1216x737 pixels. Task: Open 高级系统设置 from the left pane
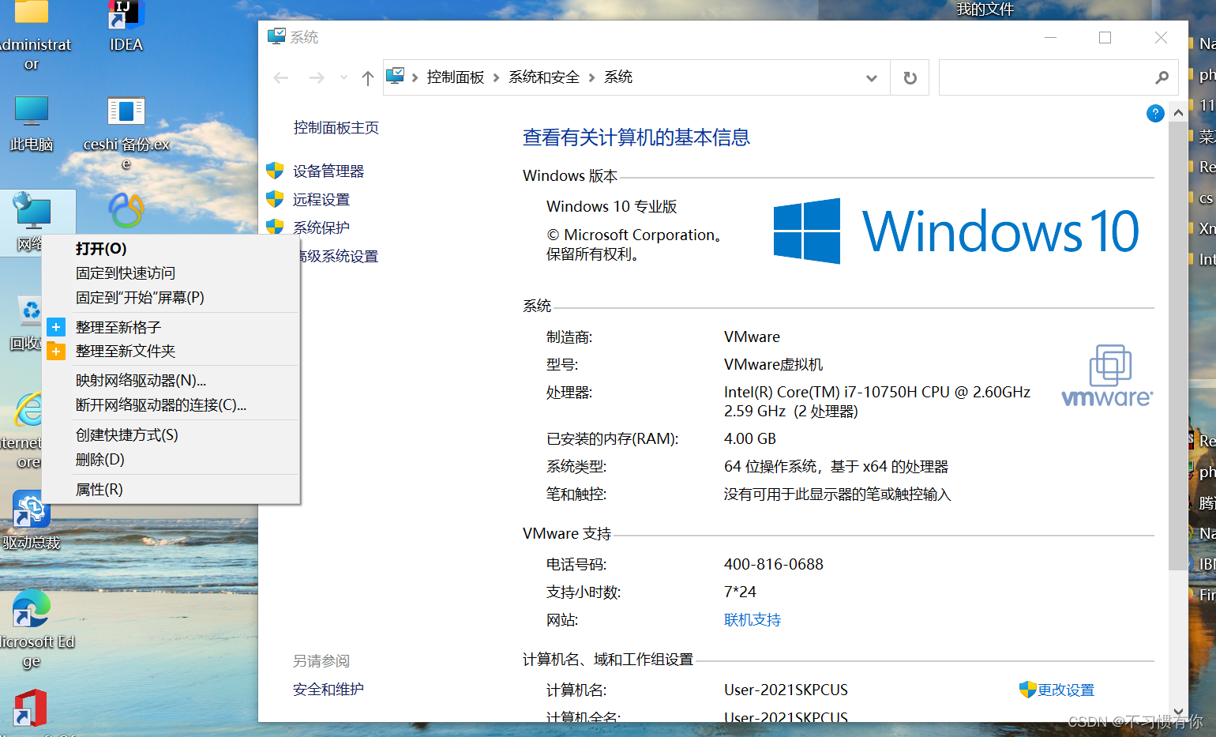click(340, 256)
